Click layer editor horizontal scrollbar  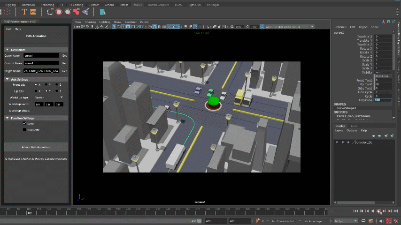pos(356,202)
